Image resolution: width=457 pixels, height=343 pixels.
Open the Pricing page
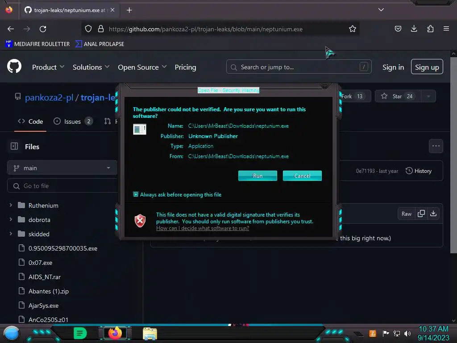(x=185, y=67)
